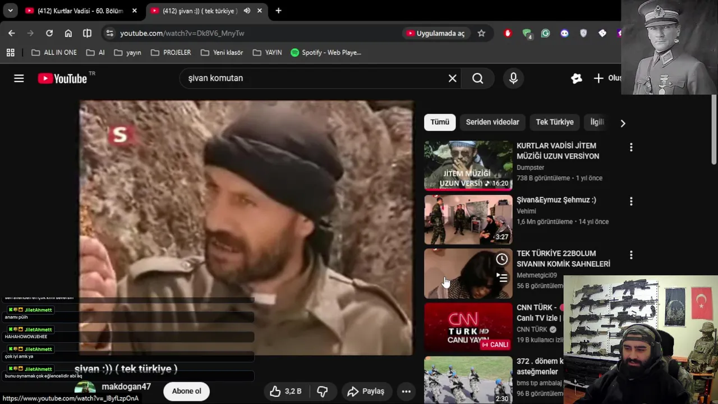Bookmark this page with the star
Image resolution: width=718 pixels, height=404 pixels.
click(481, 33)
